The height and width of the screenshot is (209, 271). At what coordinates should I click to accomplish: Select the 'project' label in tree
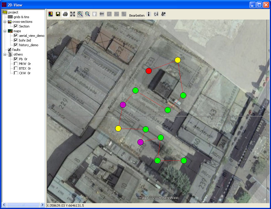tap(13, 12)
